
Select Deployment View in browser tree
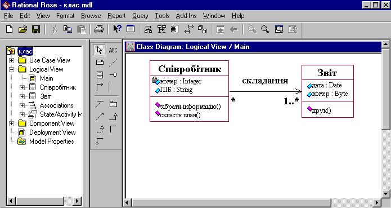(x=52, y=132)
